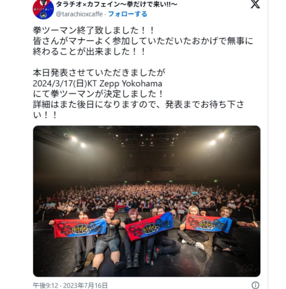The width and height of the screenshot is (286, 289).
Task: Click the right towel in photo
Action: point(209,224)
